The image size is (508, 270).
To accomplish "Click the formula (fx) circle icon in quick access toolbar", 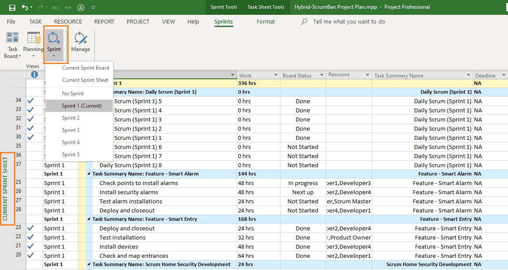I will pos(81,7).
